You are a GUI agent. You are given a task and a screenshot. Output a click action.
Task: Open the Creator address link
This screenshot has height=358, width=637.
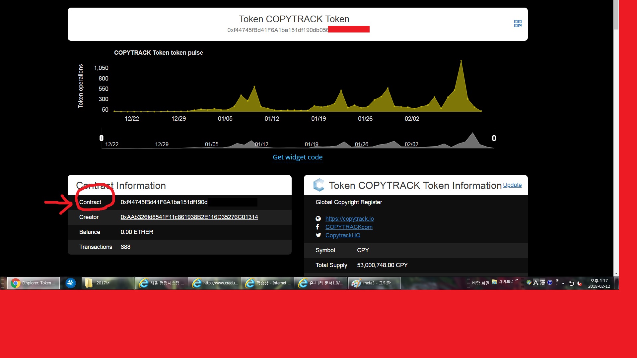point(189,217)
